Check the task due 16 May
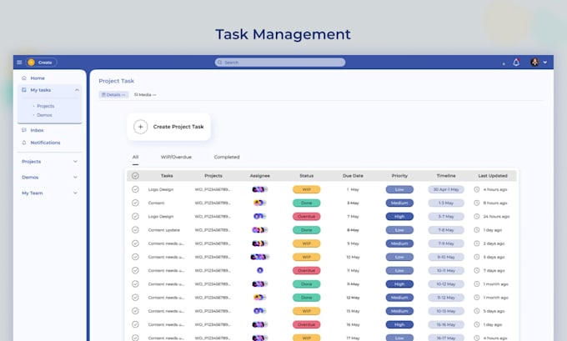The height and width of the screenshot is (341, 567). [135, 324]
